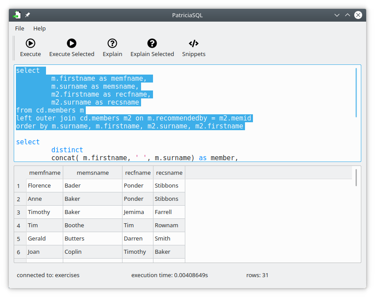Click the Explain question-mark icon

coord(112,43)
